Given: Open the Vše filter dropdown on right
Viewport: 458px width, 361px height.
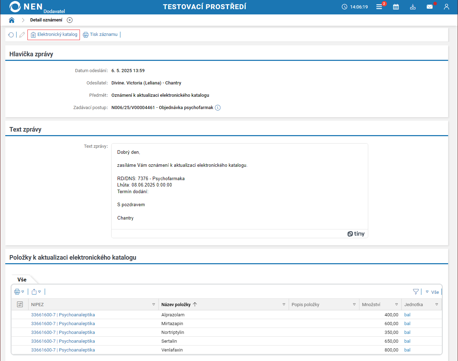Looking at the screenshot, I should 432,292.
